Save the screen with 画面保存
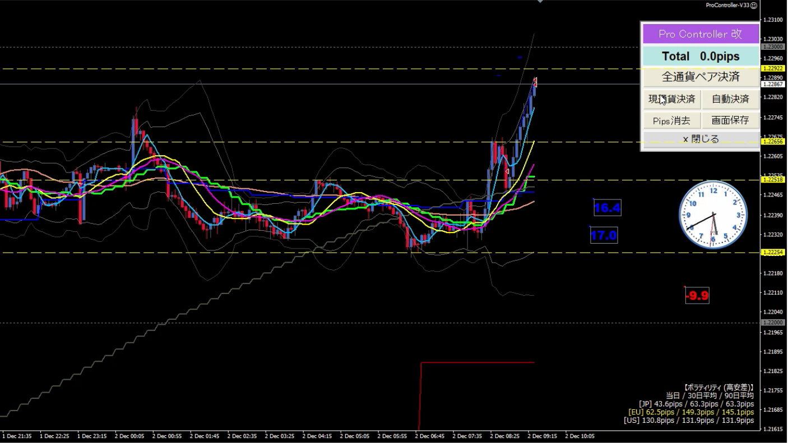Viewport: 788px width, 443px height. coord(730,120)
